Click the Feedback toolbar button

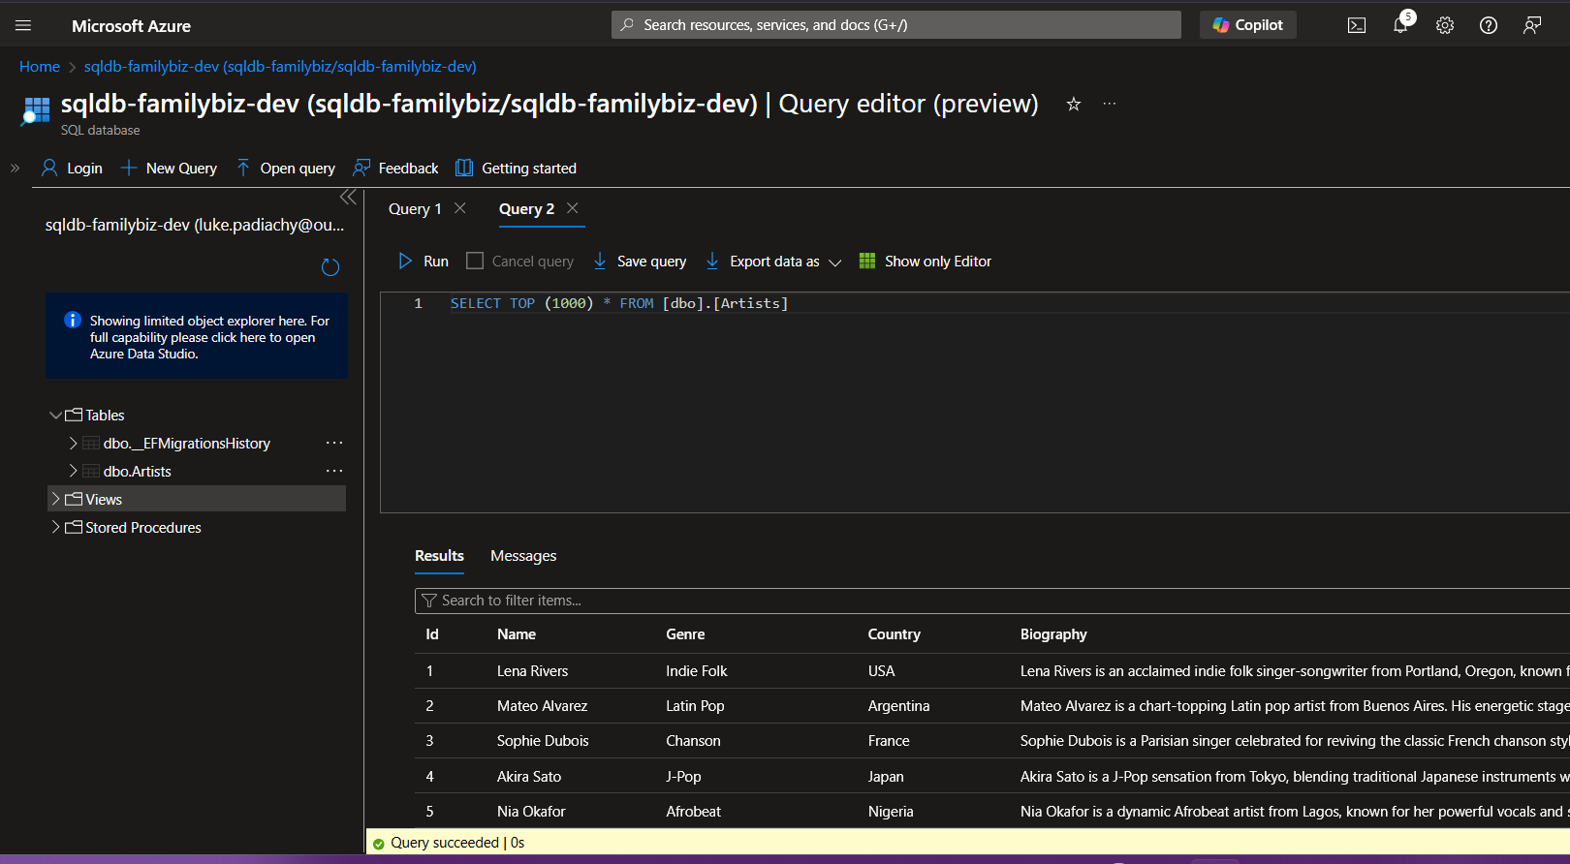395,169
